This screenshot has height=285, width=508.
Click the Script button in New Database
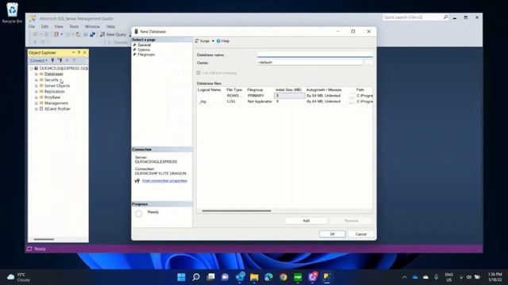coord(202,41)
